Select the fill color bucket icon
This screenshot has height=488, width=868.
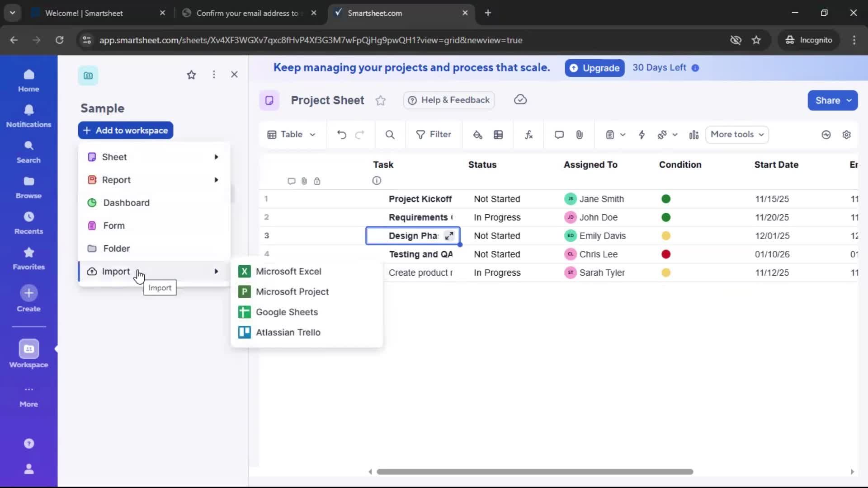478,134
